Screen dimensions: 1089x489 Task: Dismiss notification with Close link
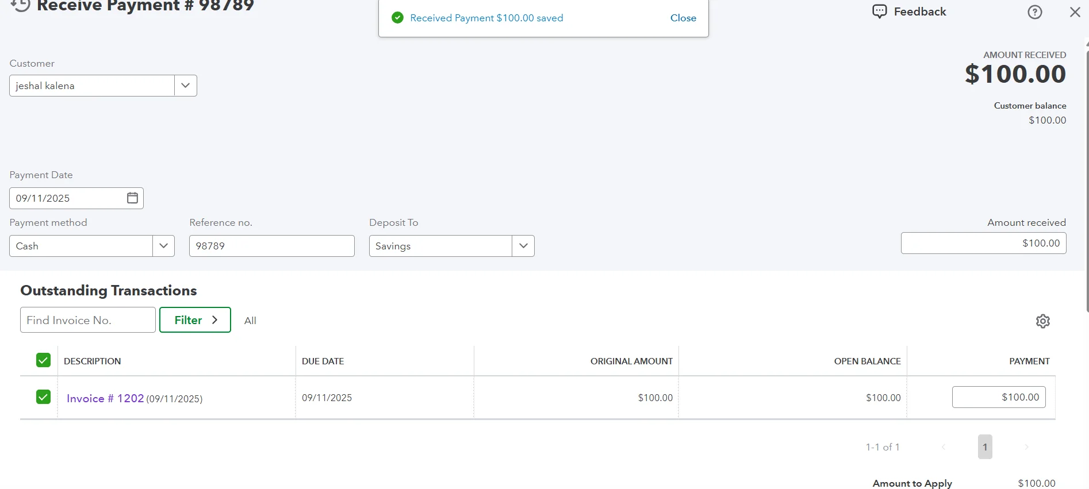(682, 18)
